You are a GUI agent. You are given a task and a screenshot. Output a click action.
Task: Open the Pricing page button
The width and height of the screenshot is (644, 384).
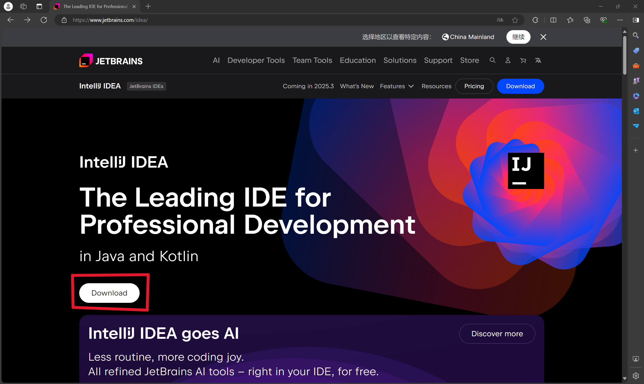click(474, 86)
